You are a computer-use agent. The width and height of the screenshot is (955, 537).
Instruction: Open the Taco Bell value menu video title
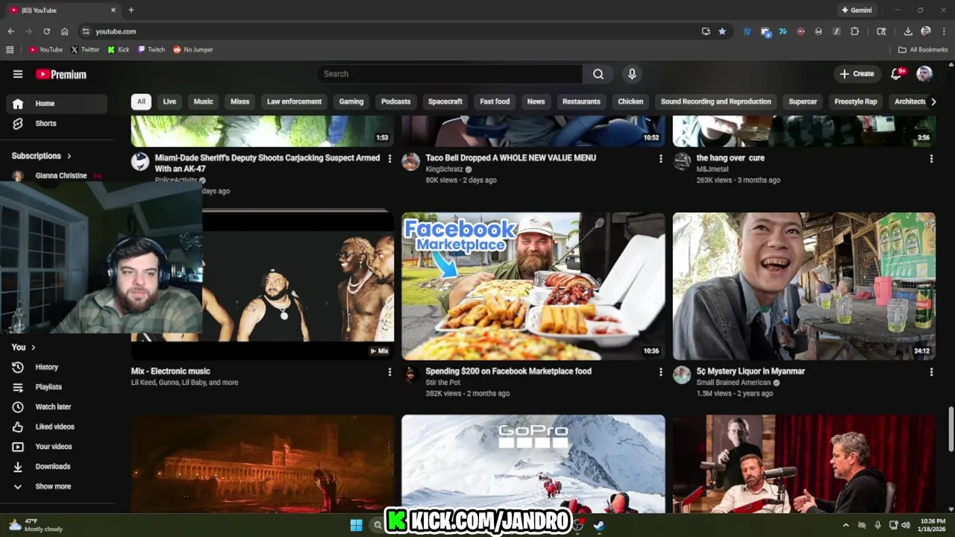(x=510, y=158)
